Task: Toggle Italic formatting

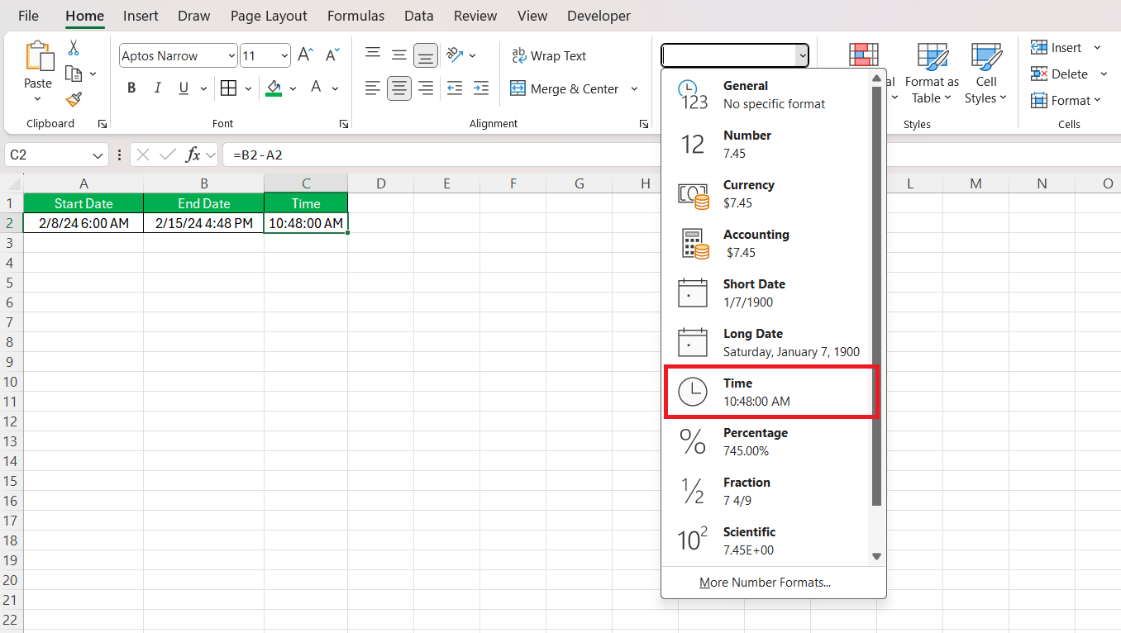Action: coord(157,88)
